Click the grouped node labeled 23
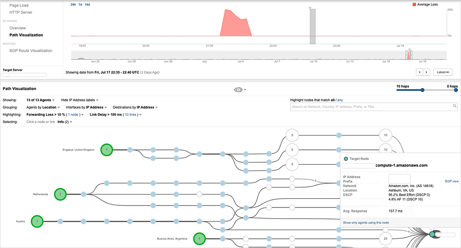The height and width of the screenshot is (248, 461). click(384, 238)
